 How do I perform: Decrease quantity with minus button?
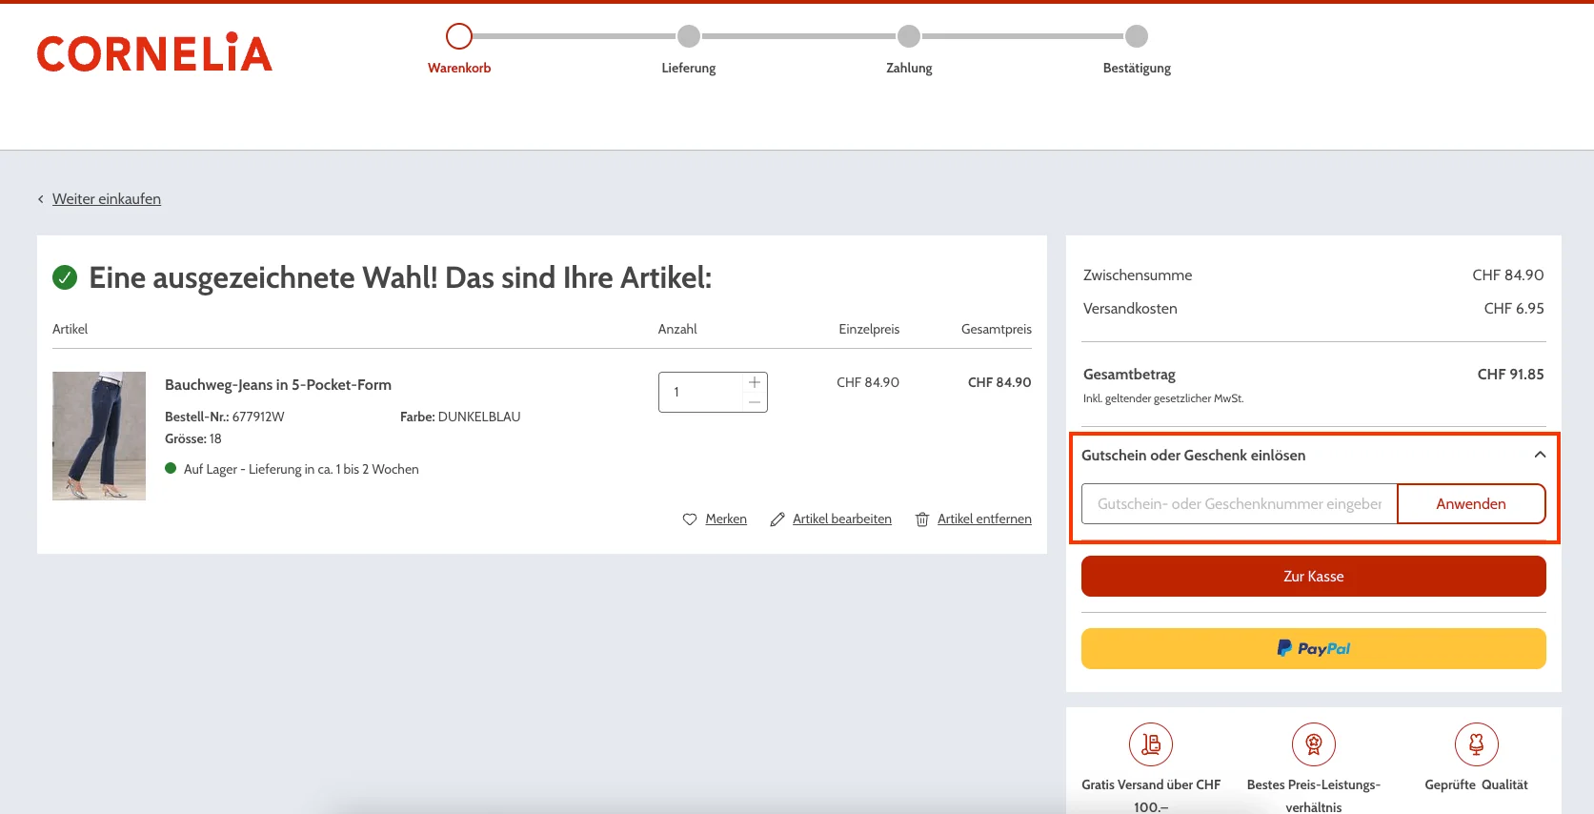tap(755, 402)
